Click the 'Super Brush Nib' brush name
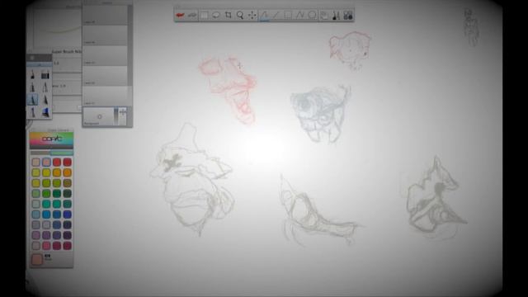Screen dimensions: 528x297 (67, 51)
